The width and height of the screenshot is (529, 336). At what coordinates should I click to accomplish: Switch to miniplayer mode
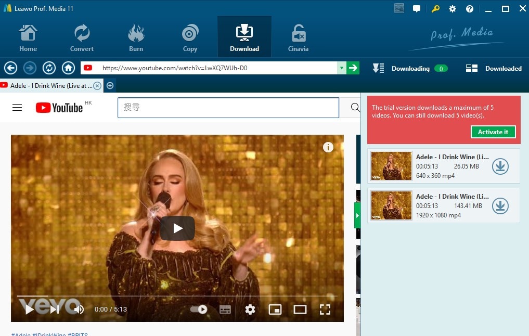275,309
